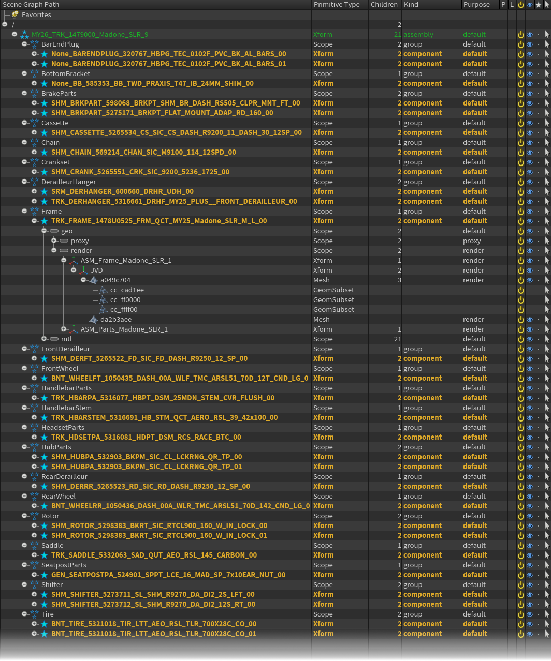
Task: Click the GeomSubset icon beside cc_cad1ee
Action: (x=103, y=290)
